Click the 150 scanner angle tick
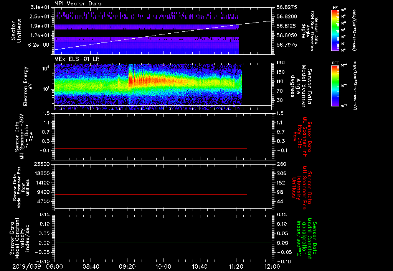 281,72
